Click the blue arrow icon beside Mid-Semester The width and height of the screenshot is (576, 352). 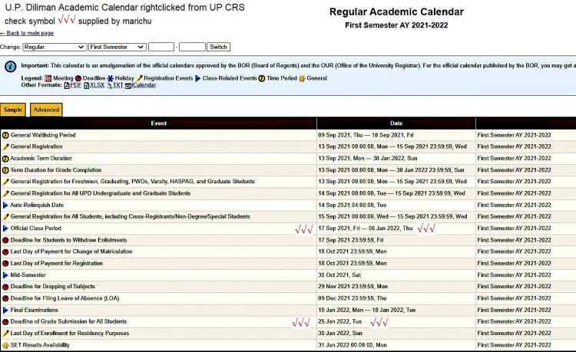5,275
